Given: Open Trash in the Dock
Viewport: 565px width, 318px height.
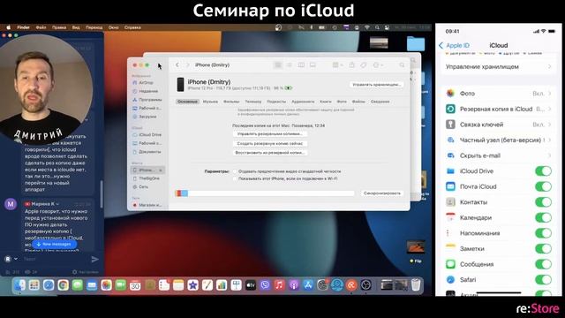Looking at the screenshot, I should 416,284.
